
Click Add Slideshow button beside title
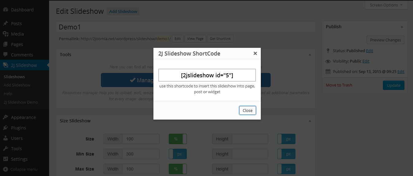tap(123, 11)
